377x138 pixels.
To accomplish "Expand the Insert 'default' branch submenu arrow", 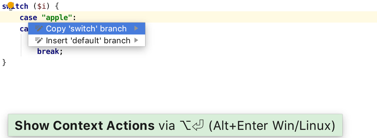I will (x=136, y=40).
